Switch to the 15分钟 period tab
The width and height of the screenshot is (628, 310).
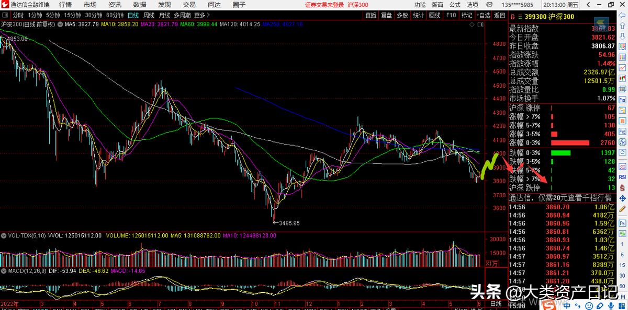[73, 16]
